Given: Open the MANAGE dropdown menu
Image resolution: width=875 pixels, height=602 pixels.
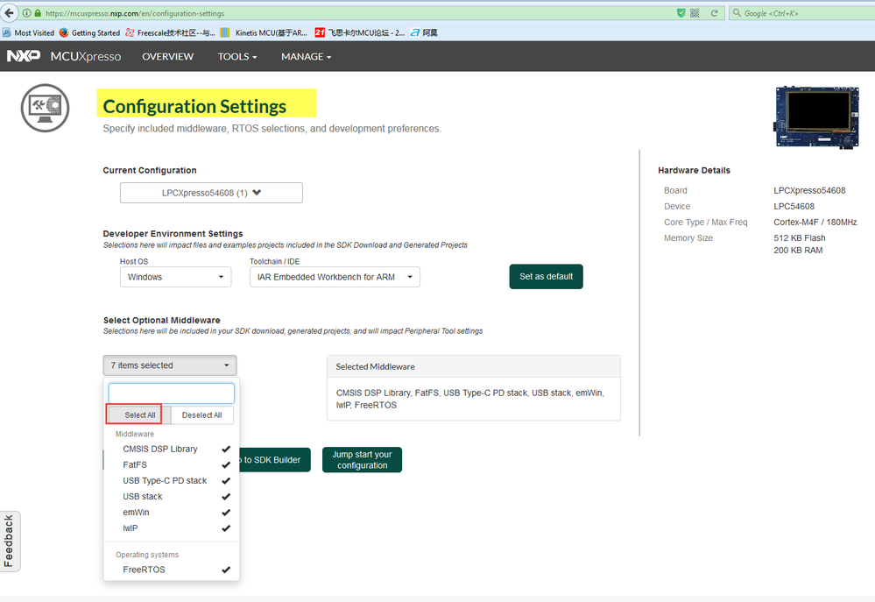Looking at the screenshot, I should point(307,56).
